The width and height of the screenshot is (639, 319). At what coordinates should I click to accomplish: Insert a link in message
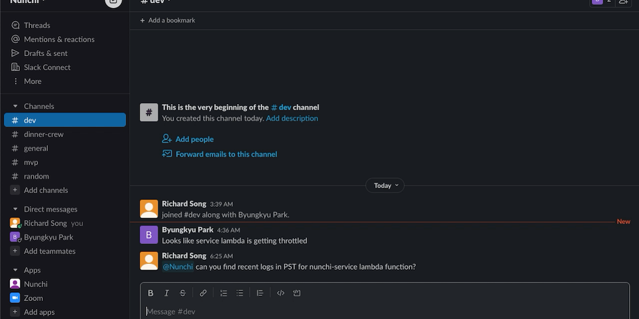click(203, 293)
